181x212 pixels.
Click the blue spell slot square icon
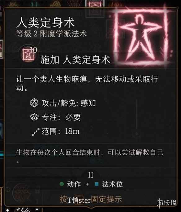pyautogui.click(x=96, y=184)
